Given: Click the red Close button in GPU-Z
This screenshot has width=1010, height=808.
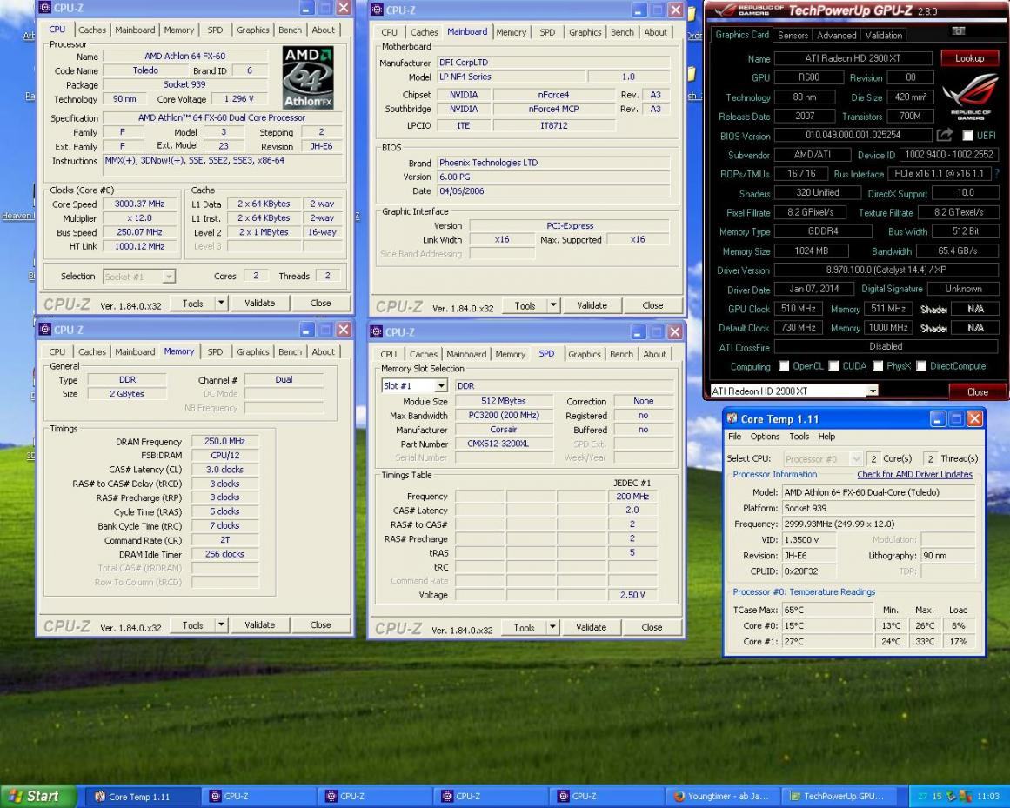Looking at the screenshot, I should coord(977,391).
